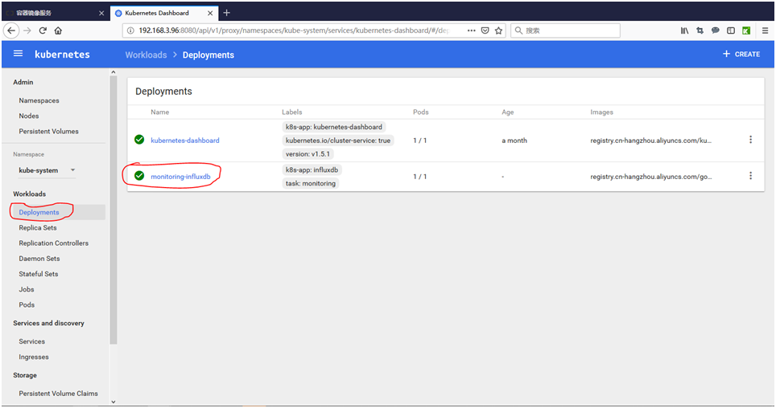Open actions menu for monitoring-influxdb row
The width and height of the screenshot is (776, 408).
pyautogui.click(x=750, y=176)
